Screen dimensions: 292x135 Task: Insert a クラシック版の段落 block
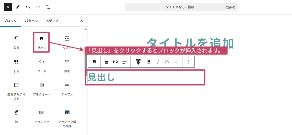[x=67, y=119]
